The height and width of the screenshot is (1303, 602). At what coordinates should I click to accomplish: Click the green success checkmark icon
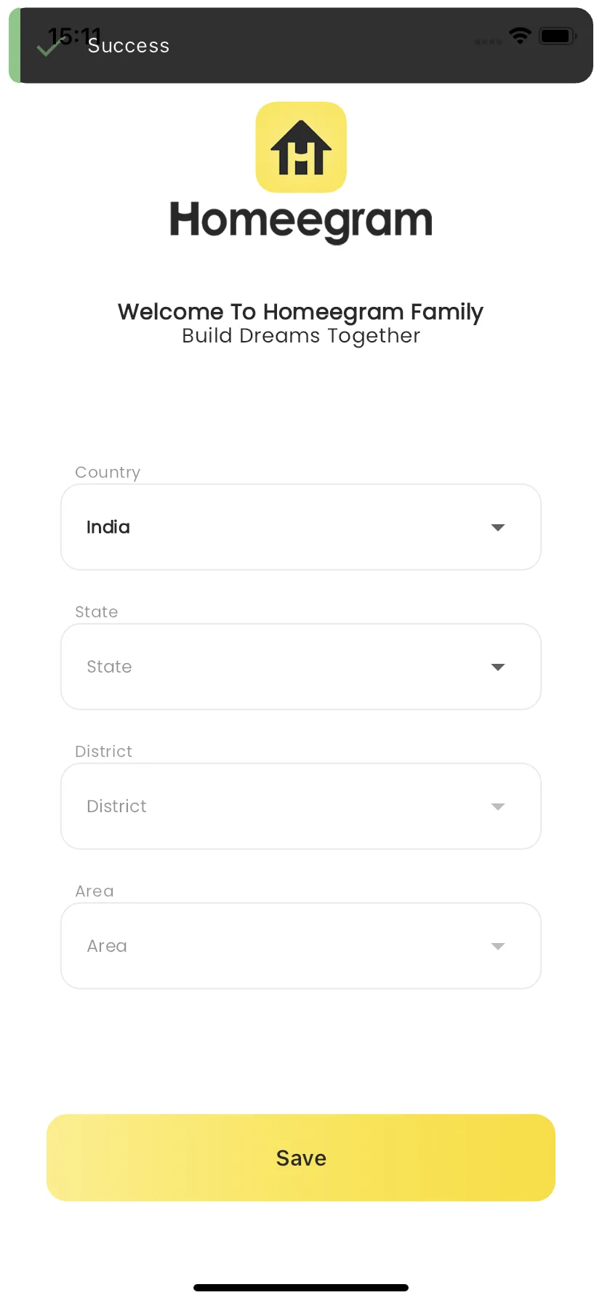(x=48, y=48)
